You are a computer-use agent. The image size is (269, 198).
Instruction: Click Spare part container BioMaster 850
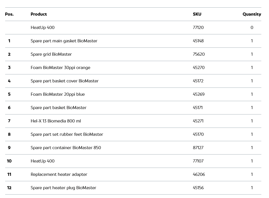pos(66,148)
